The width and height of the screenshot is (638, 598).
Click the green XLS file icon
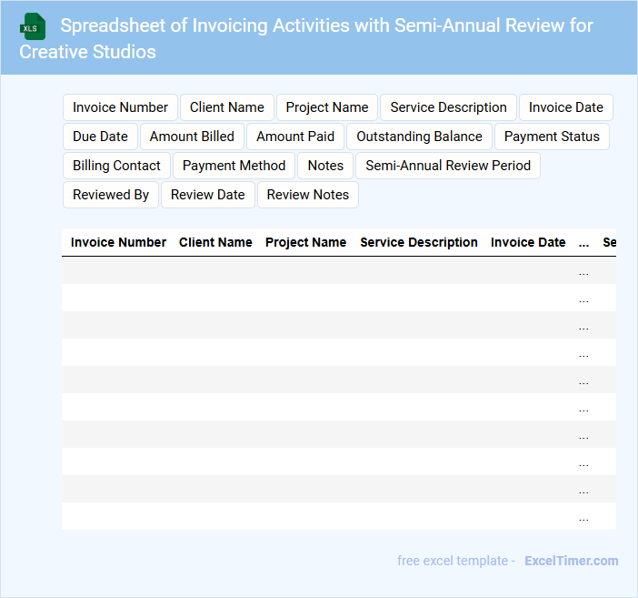(x=33, y=26)
